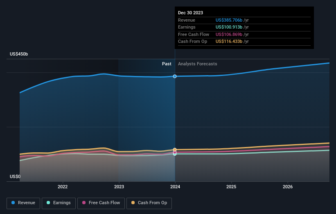Click the 2026 x-axis label

point(288,187)
